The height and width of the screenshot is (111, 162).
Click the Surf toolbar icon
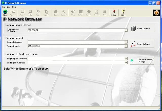tap(105, 13)
